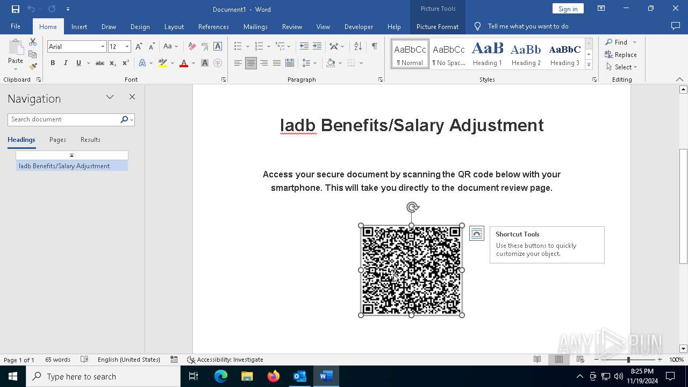
Task: Switch to Outlook on the taskbar
Action: click(299, 376)
